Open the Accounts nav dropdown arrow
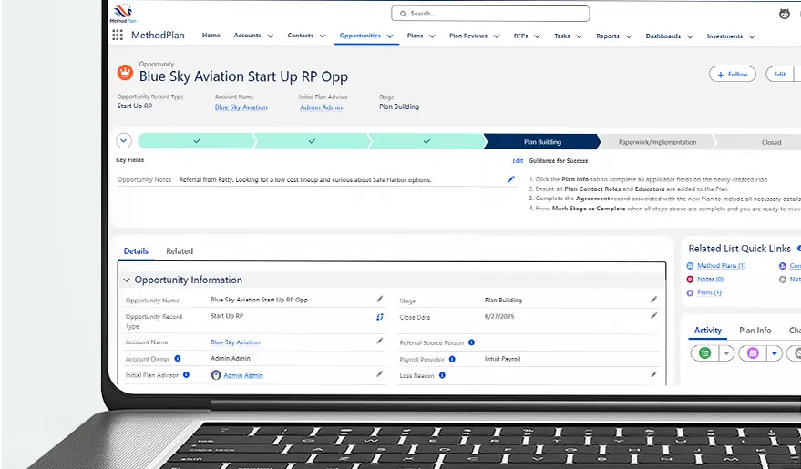 tap(271, 36)
